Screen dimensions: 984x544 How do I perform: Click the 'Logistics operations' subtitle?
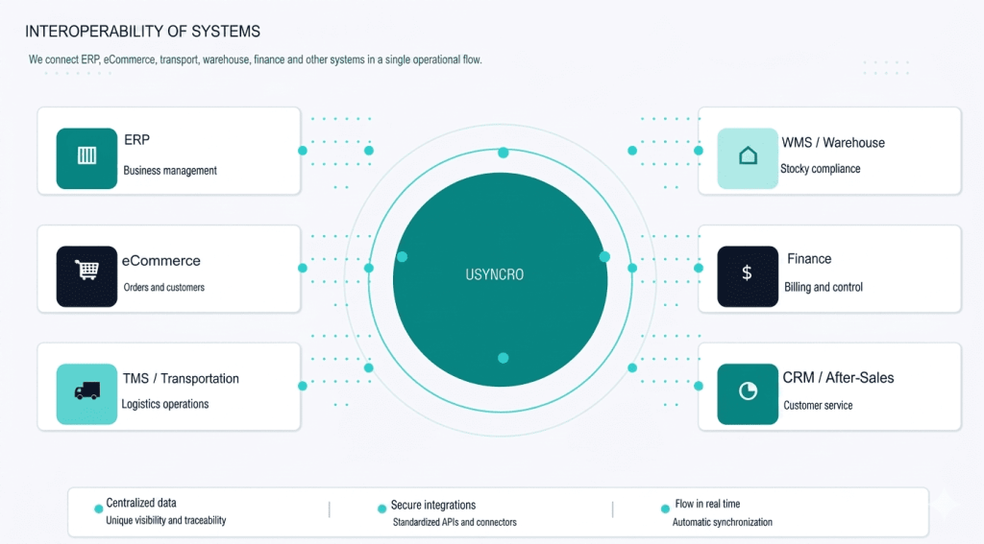click(x=165, y=404)
